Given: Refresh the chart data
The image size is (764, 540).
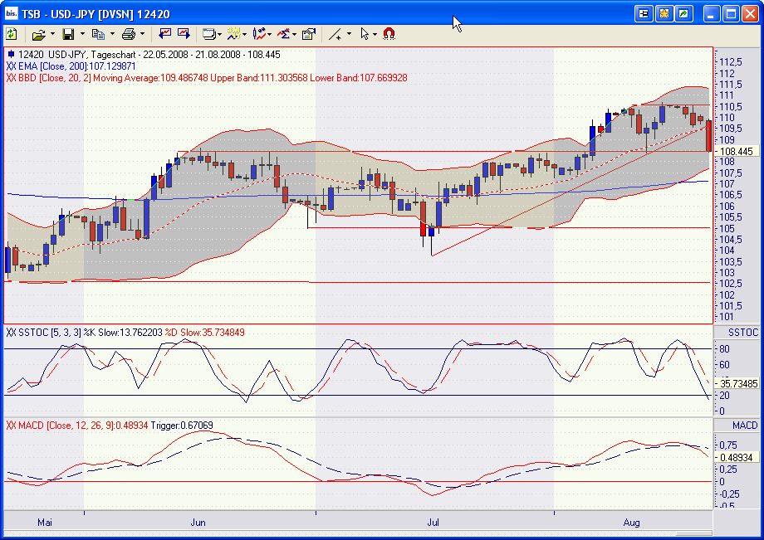Looking at the screenshot, I should (x=11, y=34).
